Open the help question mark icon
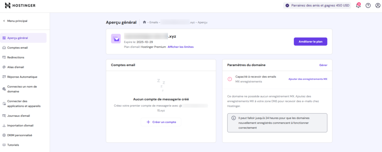The width and height of the screenshot is (382, 152). (x=368, y=6)
